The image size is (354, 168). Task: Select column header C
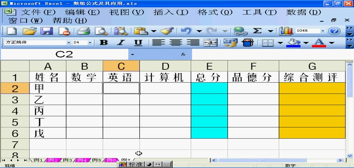[121, 66]
